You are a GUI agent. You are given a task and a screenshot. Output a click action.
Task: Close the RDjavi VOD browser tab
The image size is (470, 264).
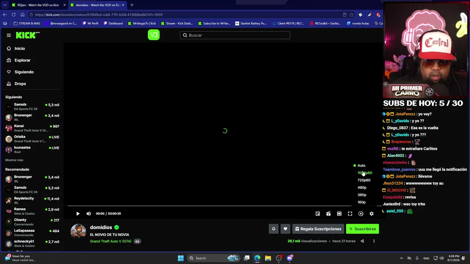[65, 5]
